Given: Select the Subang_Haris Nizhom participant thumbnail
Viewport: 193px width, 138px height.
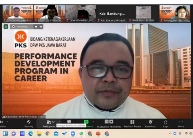Looking at the screenshot, I should 175,13.
